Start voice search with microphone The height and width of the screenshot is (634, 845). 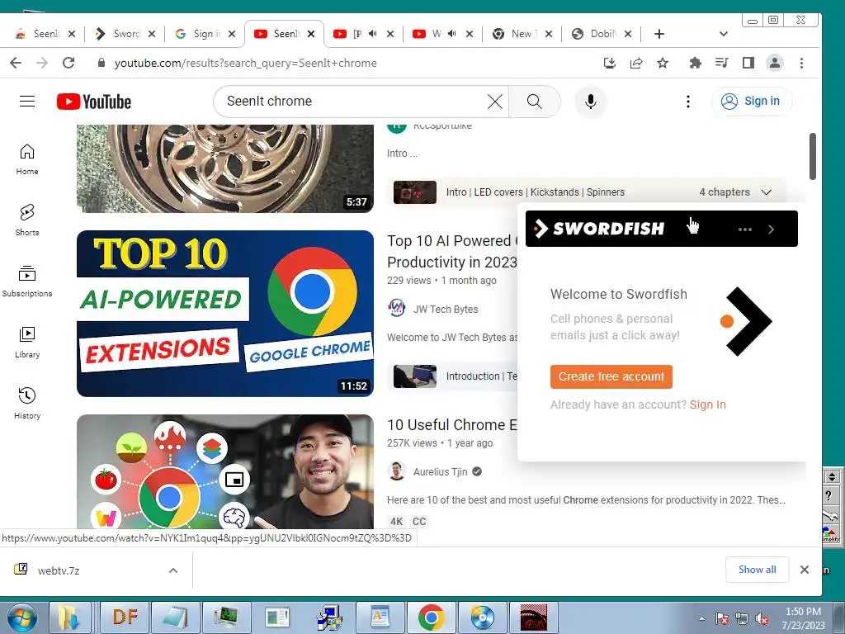[591, 102]
